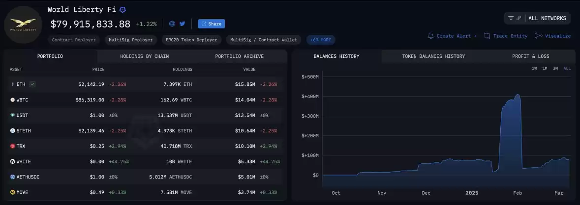This screenshot has height=205, width=580.
Task: Click the chart icon next to ETH
Action: (x=32, y=84)
